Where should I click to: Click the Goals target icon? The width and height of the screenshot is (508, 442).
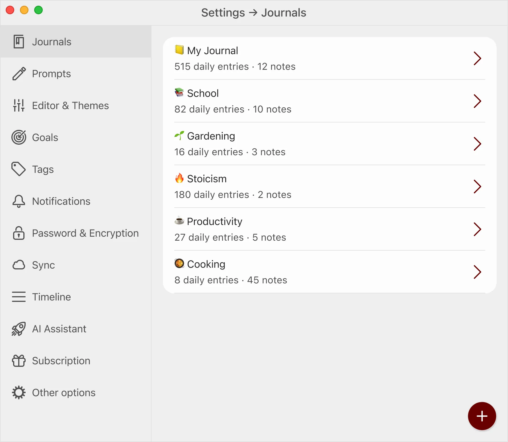click(19, 137)
